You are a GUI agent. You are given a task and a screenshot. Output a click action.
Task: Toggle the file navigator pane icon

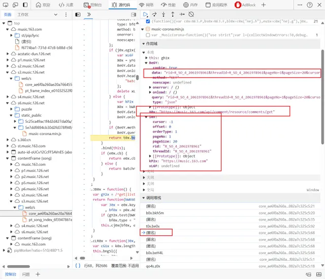click(x=78, y=15)
